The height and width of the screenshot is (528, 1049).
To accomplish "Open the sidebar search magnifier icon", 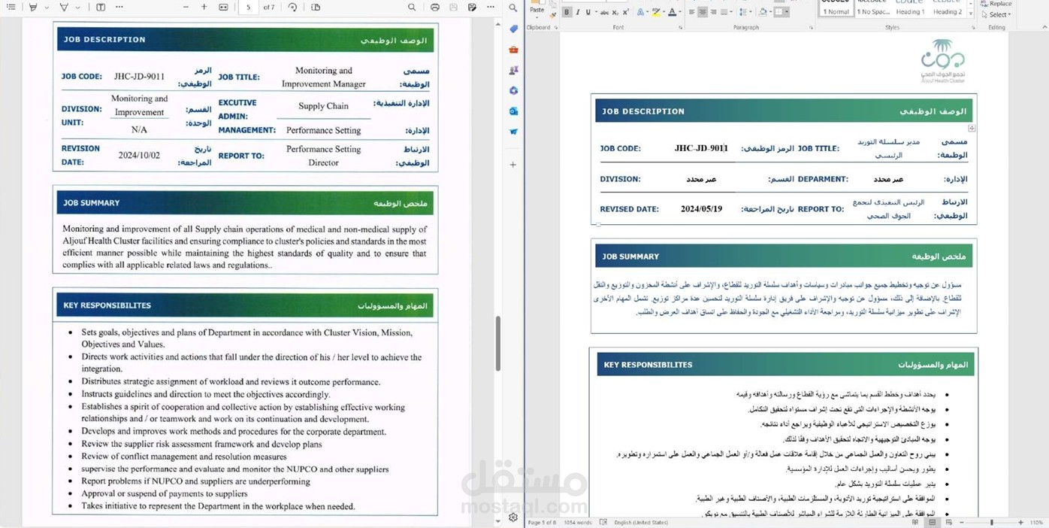I will [513, 8].
